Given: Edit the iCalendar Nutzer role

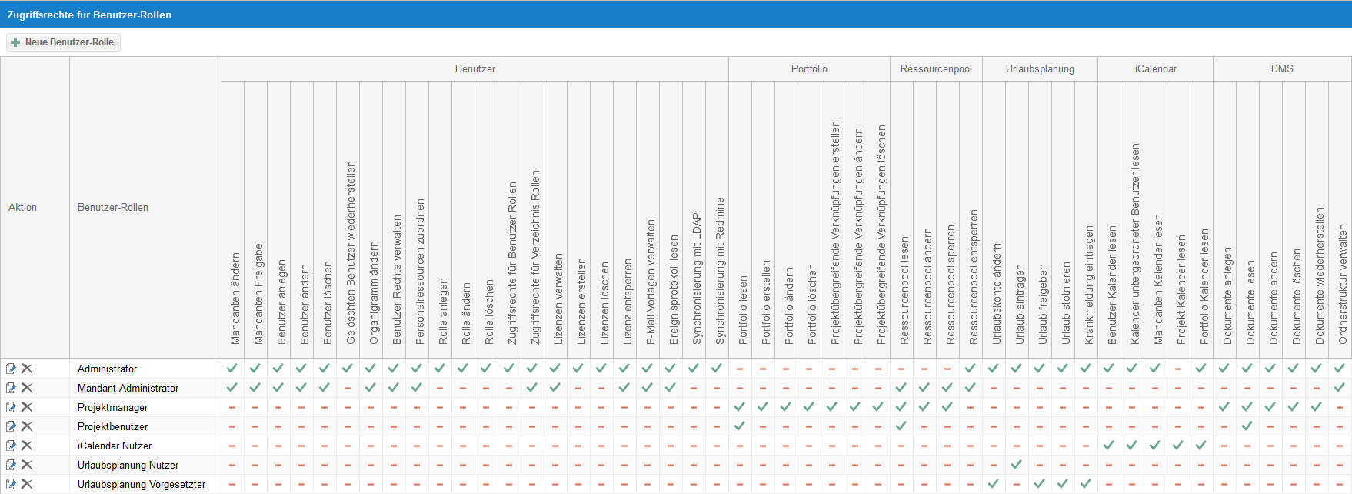Looking at the screenshot, I should [x=11, y=446].
